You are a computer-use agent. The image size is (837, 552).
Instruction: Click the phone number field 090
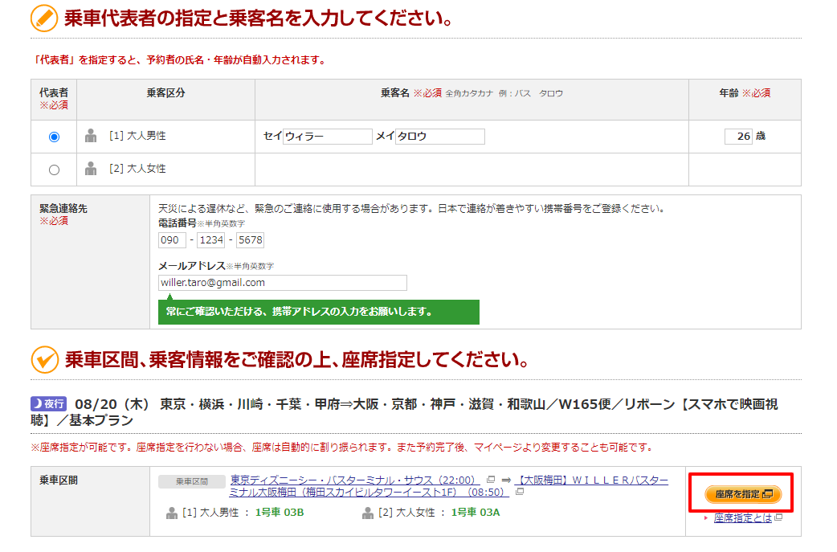pos(172,239)
